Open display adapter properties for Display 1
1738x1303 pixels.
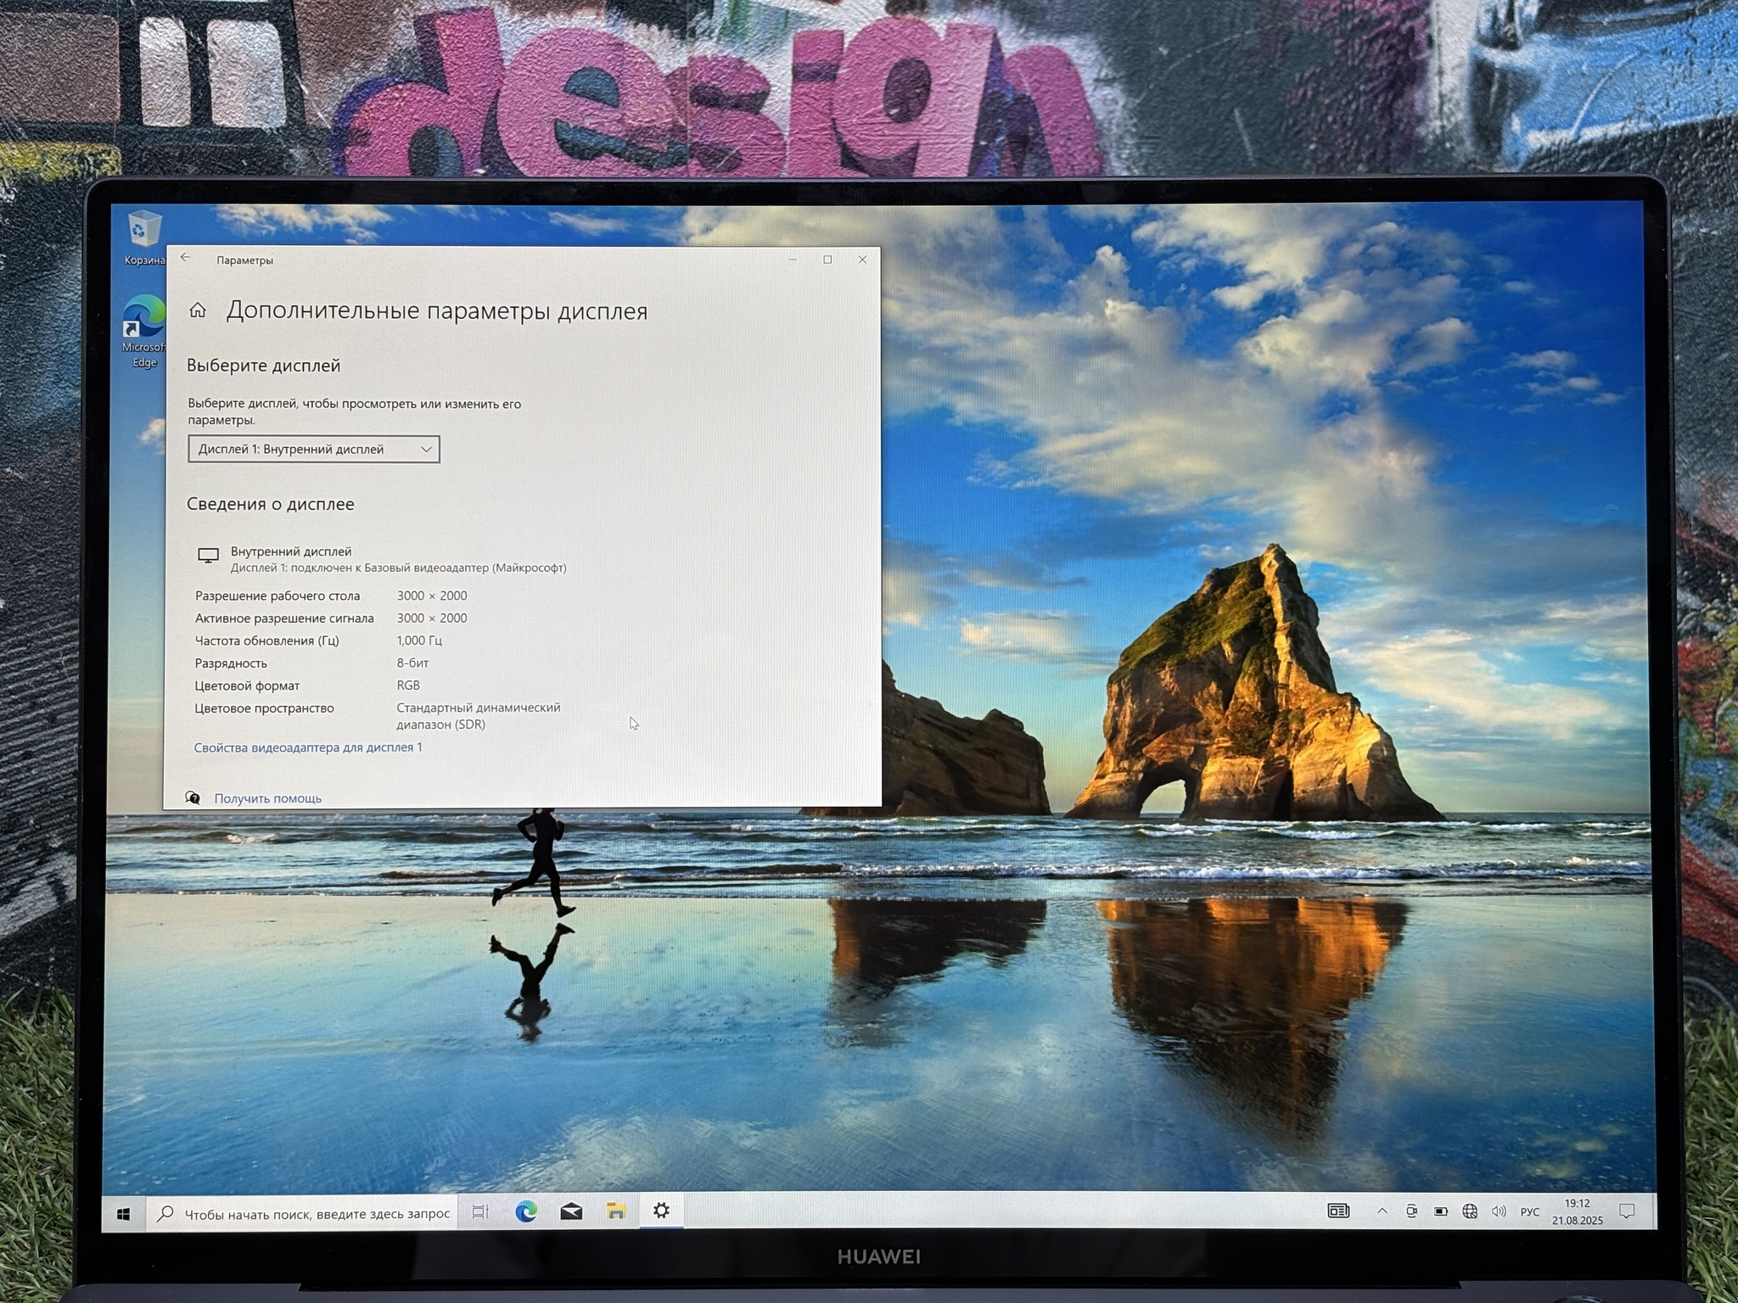click(307, 747)
